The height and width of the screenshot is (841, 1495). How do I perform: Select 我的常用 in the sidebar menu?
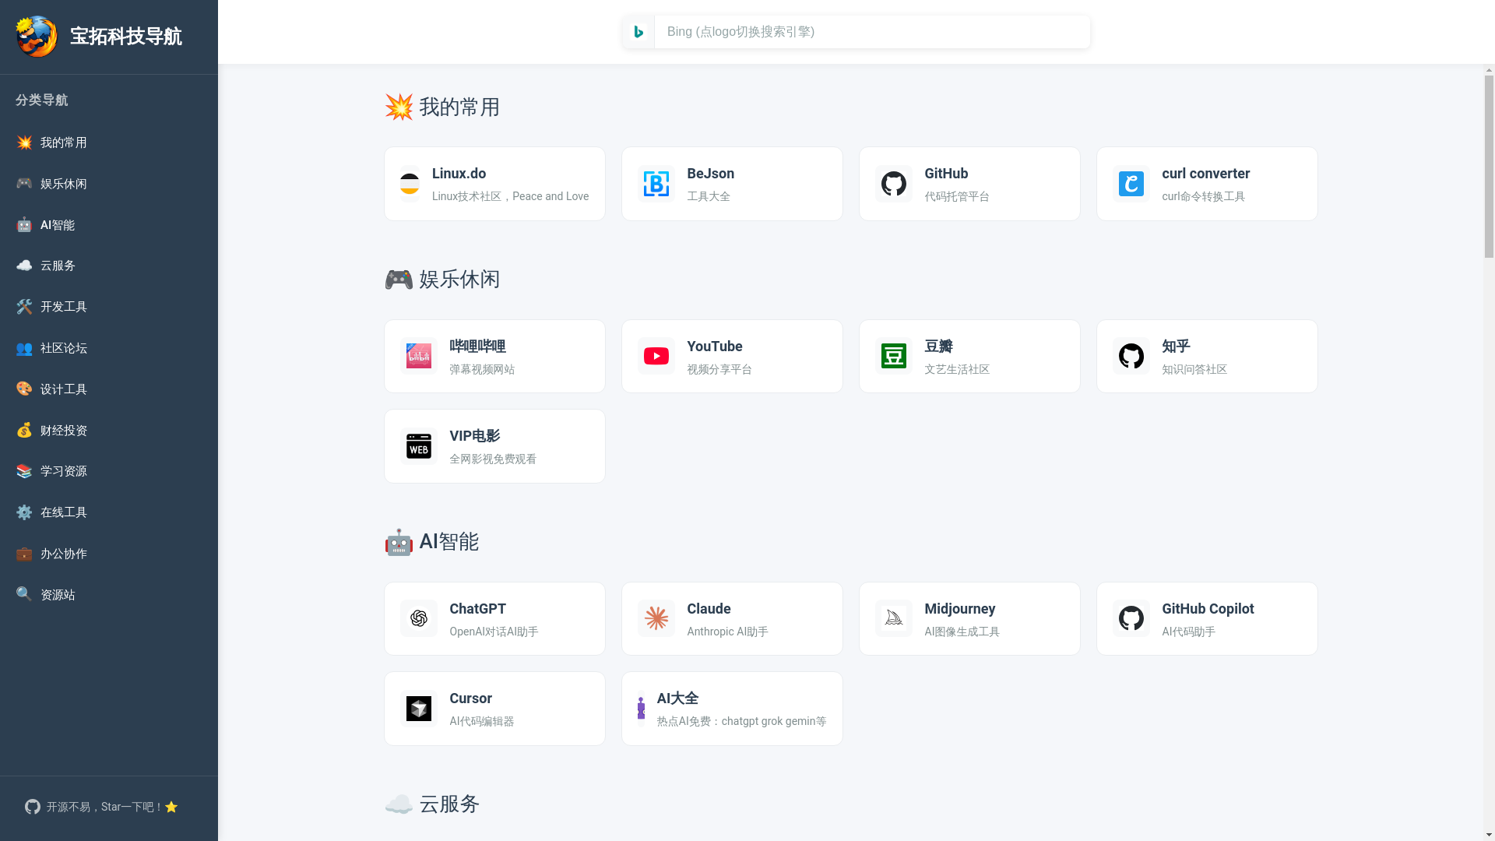pyautogui.click(x=109, y=143)
